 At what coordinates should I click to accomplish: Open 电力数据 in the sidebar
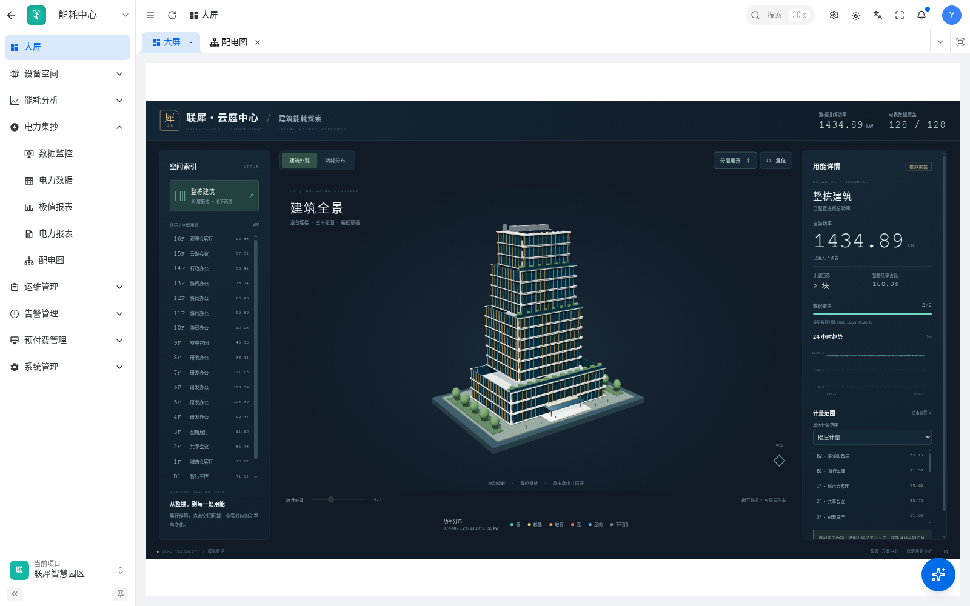tap(67, 181)
